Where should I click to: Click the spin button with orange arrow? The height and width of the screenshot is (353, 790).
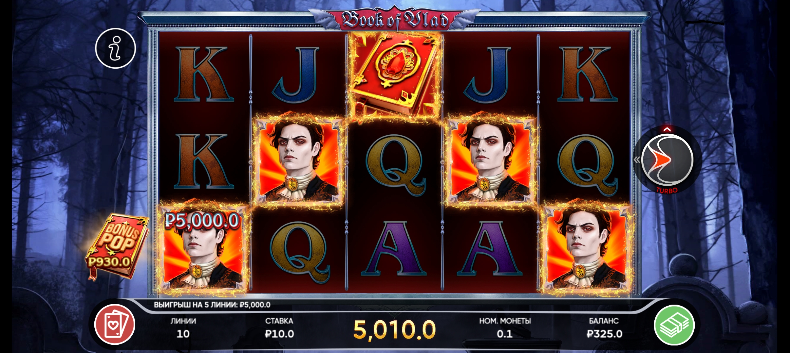(667, 160)
